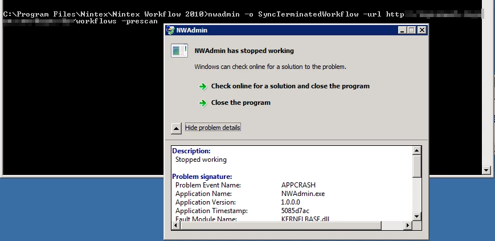Click the 'NWAdmin.exe' value
Image resolution: width=495 pixels, height=241 pixels.
point(302,194)
